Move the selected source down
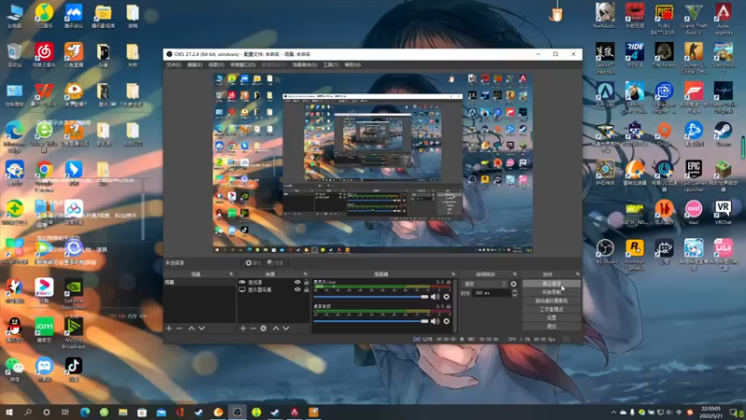 pyautogui.click(x=286, y=329)
